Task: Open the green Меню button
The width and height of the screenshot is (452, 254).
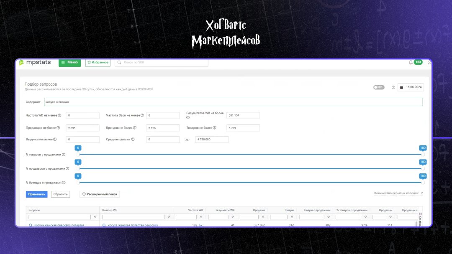Action: [x=69, y=62]
